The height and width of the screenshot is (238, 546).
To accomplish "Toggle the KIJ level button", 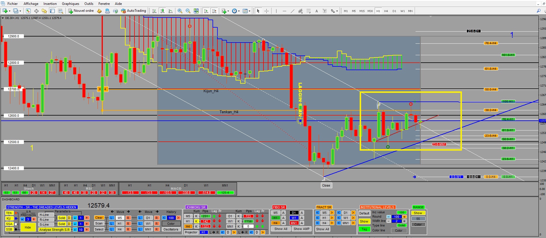I will [x=9, y=218].
